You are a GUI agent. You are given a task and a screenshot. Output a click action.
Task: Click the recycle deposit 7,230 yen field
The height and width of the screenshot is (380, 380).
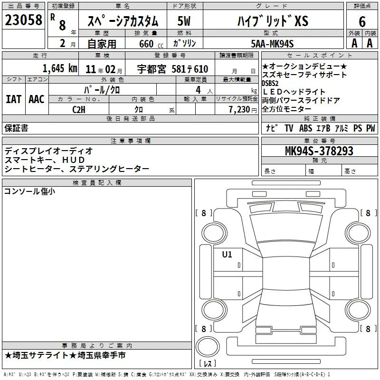(x=237, y=109)
